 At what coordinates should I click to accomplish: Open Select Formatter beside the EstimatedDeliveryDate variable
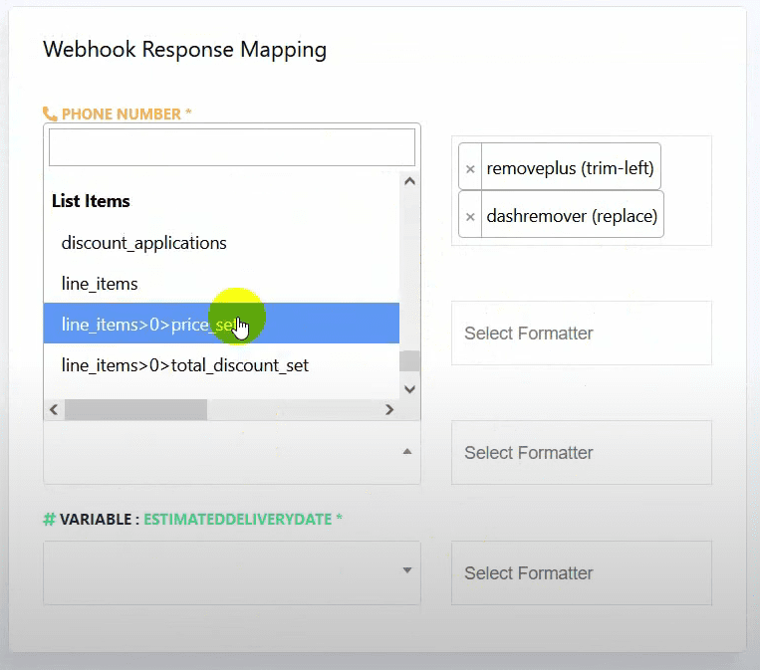(x=581, y=572)
